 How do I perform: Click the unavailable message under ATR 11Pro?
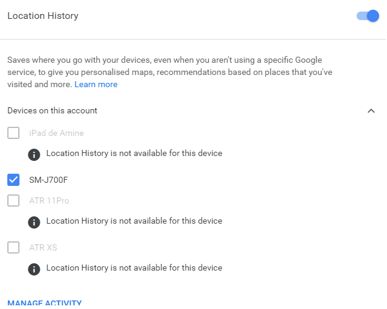click(134, 221)
